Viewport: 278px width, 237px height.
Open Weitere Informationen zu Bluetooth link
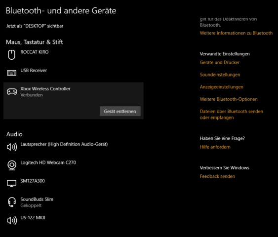[x=236, y=33]
